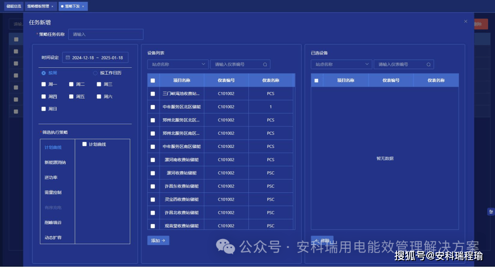Tick the 计划曲线 checkbox in the strategy pane
The height and width of the screenshot is (267, 495).
coord(84,144)
